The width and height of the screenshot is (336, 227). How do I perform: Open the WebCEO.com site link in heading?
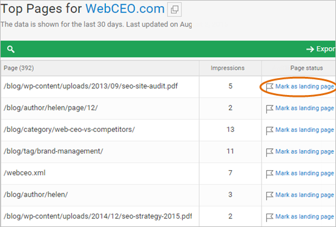point(125,9)
